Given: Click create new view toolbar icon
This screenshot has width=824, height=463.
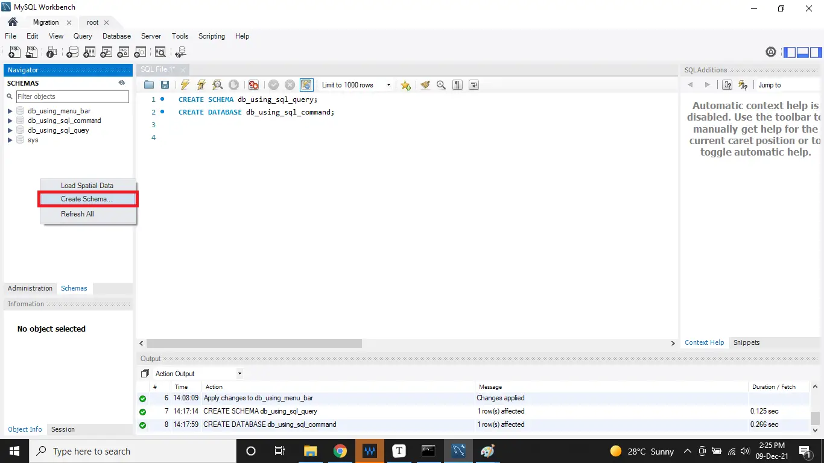Looking at the screenshot, I should 106,52.
